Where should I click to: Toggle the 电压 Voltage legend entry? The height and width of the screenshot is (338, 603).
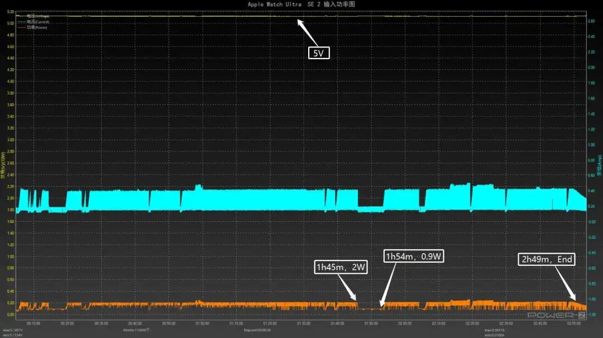click(34, 17)
